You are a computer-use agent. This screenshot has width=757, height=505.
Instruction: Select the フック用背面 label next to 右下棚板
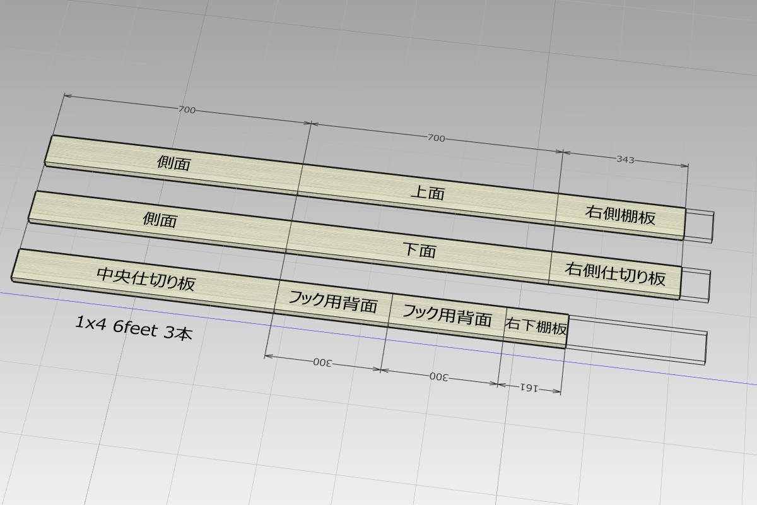(447, 315)
